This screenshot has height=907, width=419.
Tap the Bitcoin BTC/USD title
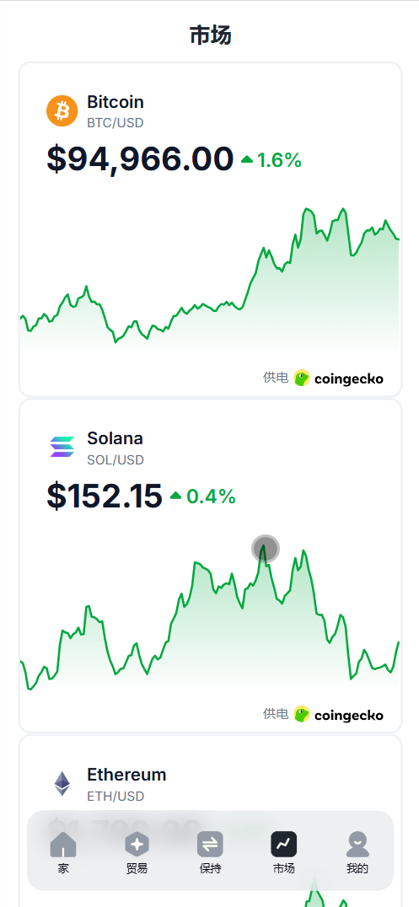115,111
